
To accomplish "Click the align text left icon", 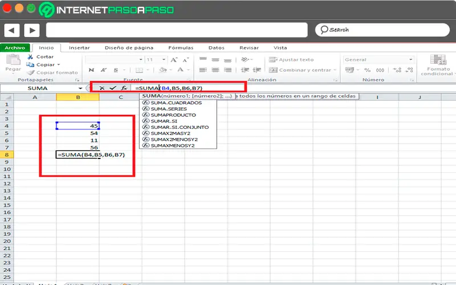I will tap(203, 70).
